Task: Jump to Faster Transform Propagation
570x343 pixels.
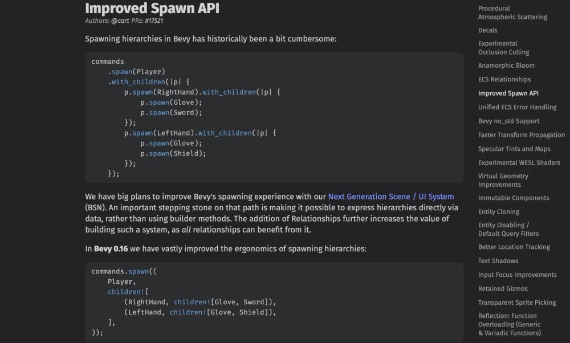Action: 522,135
